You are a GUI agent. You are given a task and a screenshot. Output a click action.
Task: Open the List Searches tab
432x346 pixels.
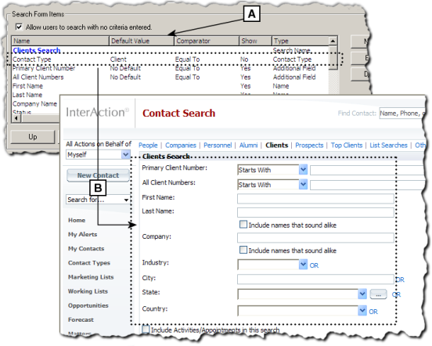[x=388, y=146]
